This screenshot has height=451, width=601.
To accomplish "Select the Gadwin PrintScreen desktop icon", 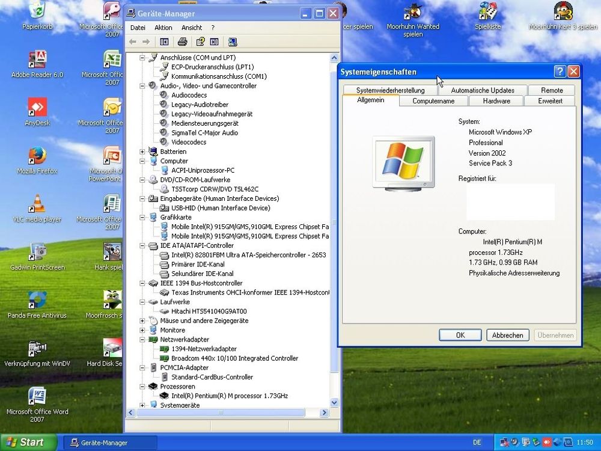I will tap(37, 257).
